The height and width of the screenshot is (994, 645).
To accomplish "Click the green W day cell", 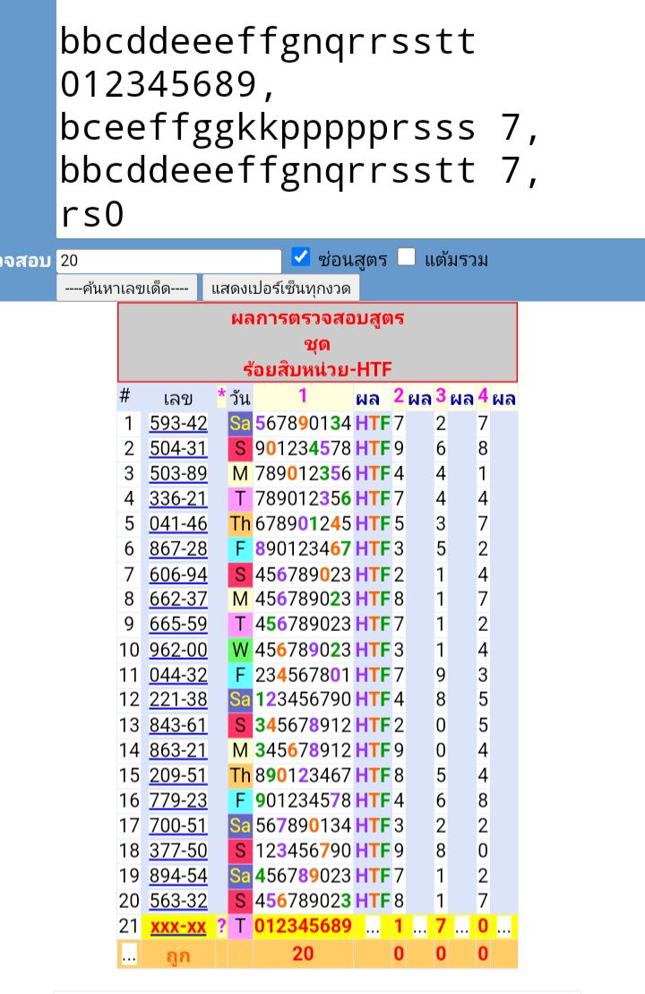I will tap(240, 649).
